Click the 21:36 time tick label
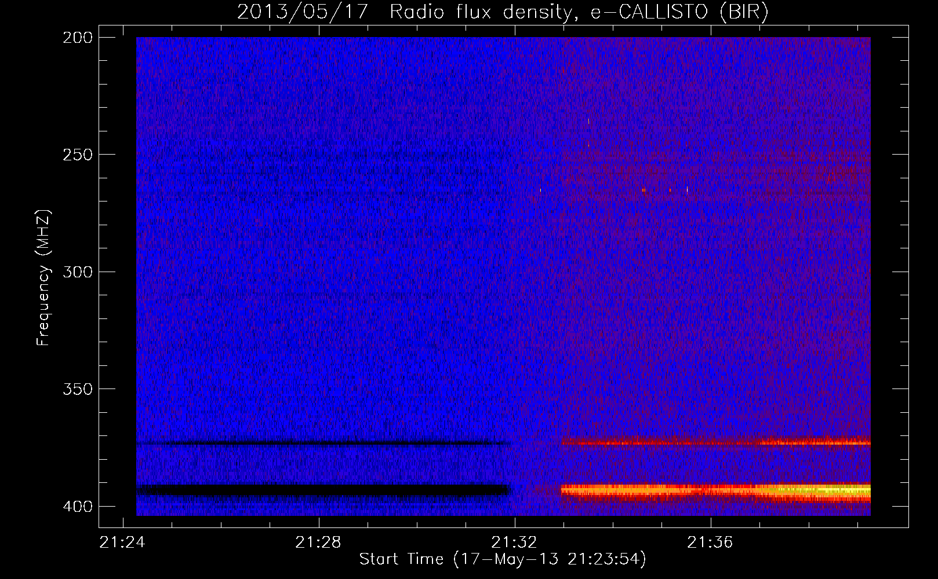938x579 pixels. pos(710,543)
